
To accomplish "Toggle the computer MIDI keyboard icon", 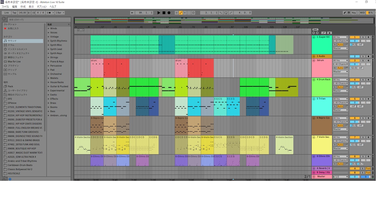I will [349, 13].
